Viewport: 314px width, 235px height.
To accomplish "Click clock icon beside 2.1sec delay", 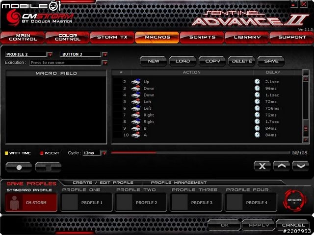I will coord(257,82).
